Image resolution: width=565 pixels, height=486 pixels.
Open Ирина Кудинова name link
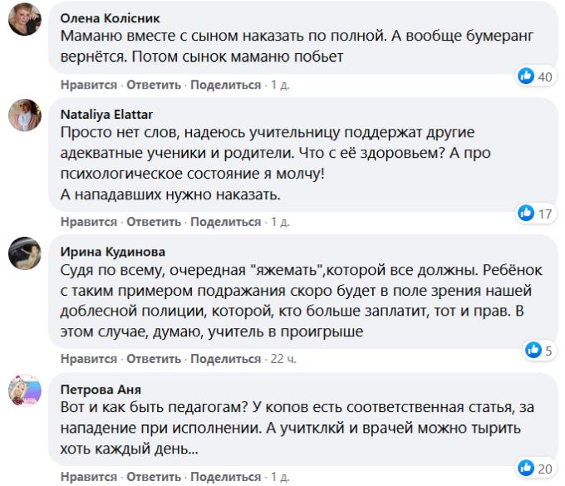pyautogui.click(x=113, y=252)
